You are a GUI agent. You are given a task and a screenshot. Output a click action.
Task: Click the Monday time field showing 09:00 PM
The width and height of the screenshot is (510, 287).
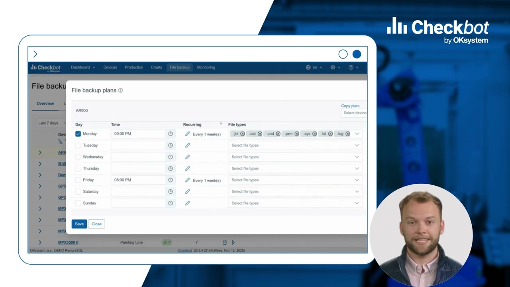pyautogui.click(x=138, y=134)
